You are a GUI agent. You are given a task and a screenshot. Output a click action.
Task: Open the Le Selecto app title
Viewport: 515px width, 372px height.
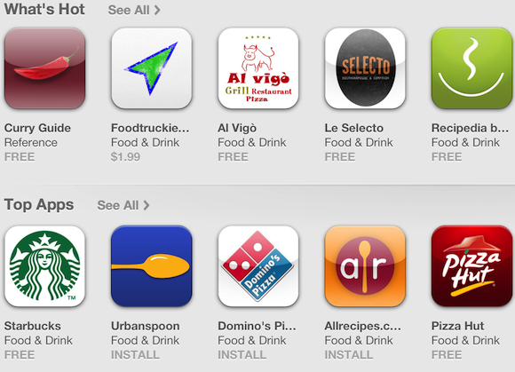pyautogui.click(x=353, y=128)
